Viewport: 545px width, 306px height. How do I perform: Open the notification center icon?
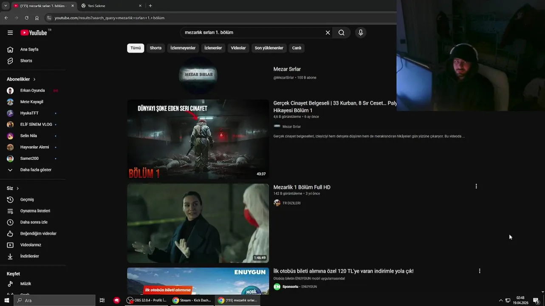click(537, 300)
